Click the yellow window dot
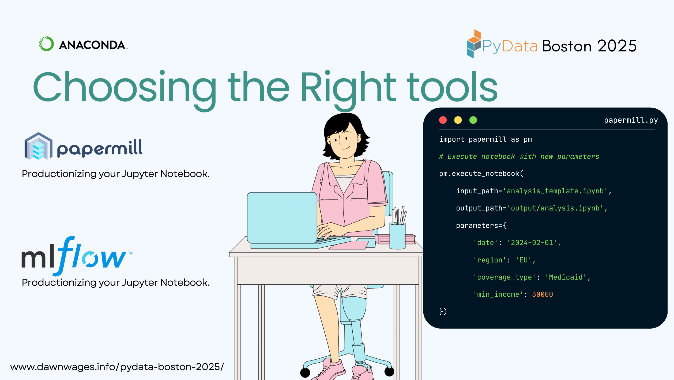 pos(458,120)
